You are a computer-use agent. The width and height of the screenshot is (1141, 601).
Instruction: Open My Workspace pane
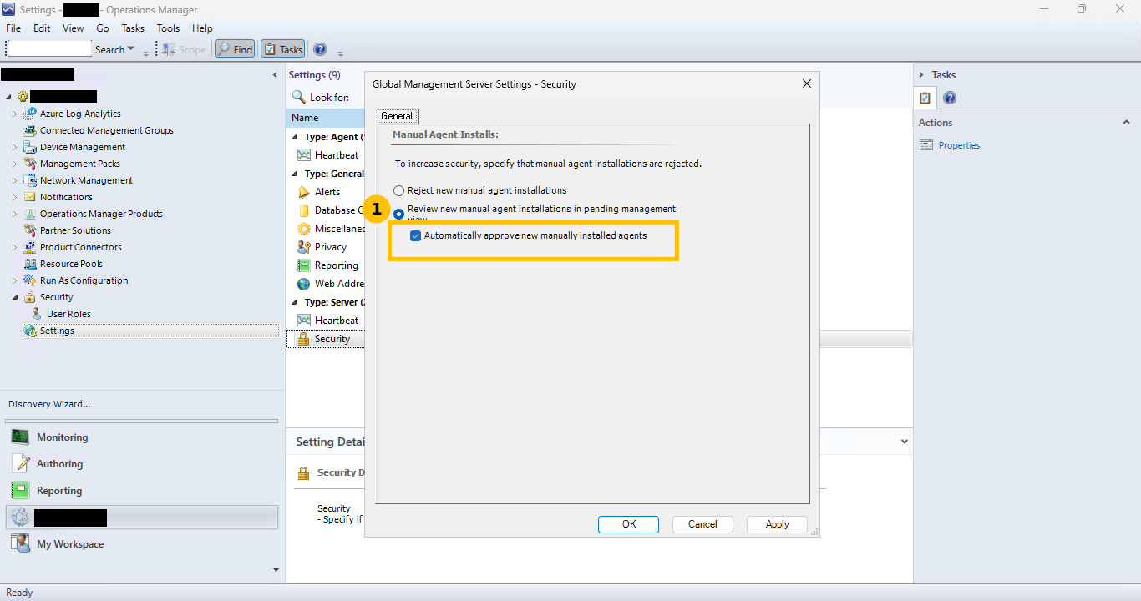pos(142,544)
